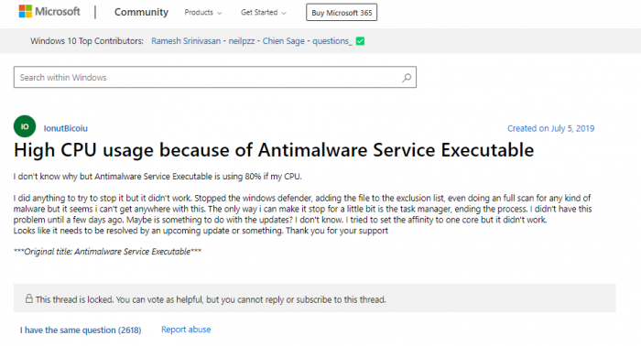
Task: Click Created on July 5, 2019 link
Action: coord(550,128)
